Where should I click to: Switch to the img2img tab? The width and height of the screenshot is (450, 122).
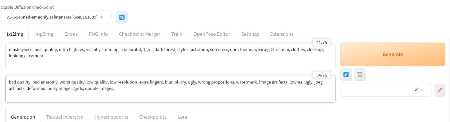click(44, 34)
